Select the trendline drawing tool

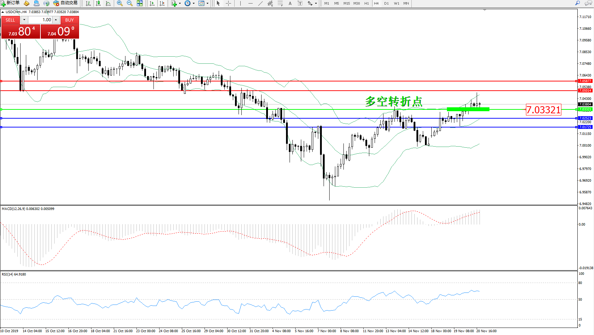260,3
